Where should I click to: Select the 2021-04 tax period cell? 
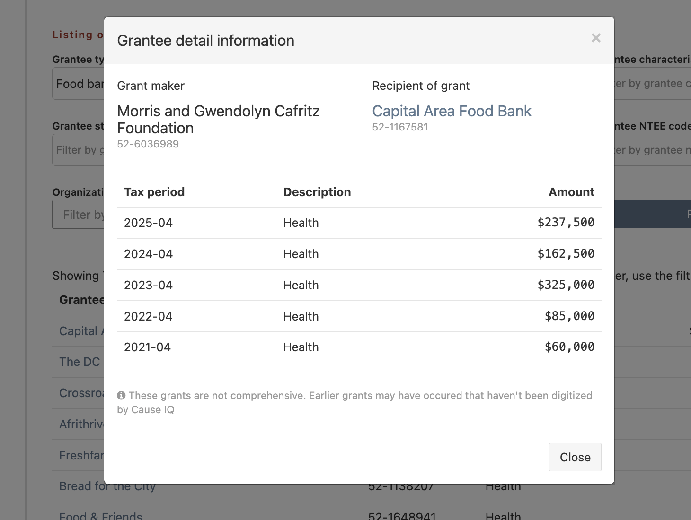click(x=147, y=347)
